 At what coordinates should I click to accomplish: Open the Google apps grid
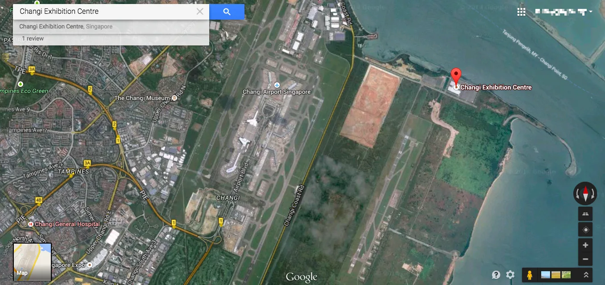[521, 12]
